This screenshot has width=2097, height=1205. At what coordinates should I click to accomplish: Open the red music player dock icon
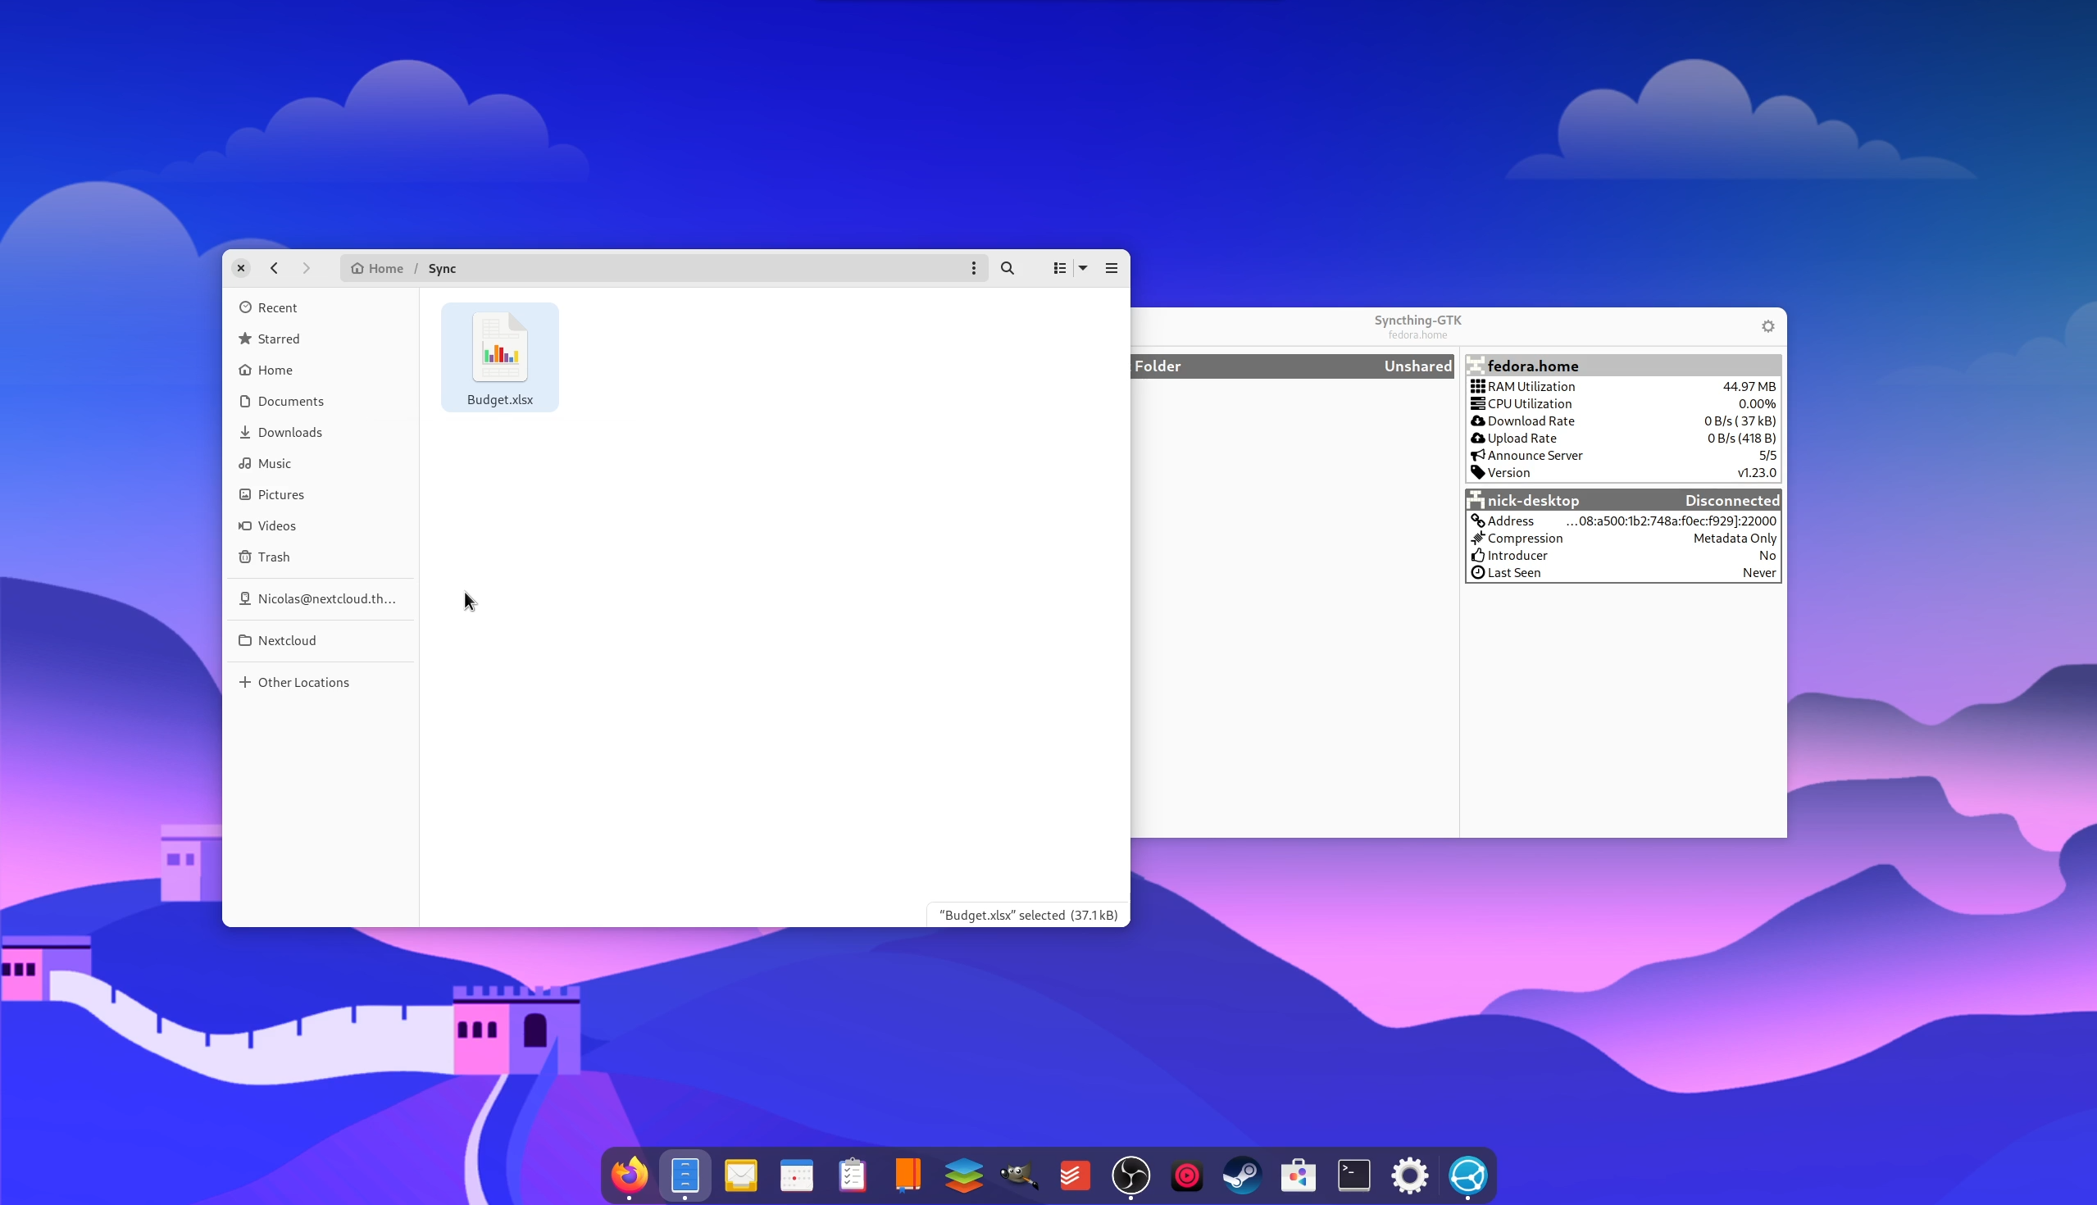(x=1187, y=1175)
